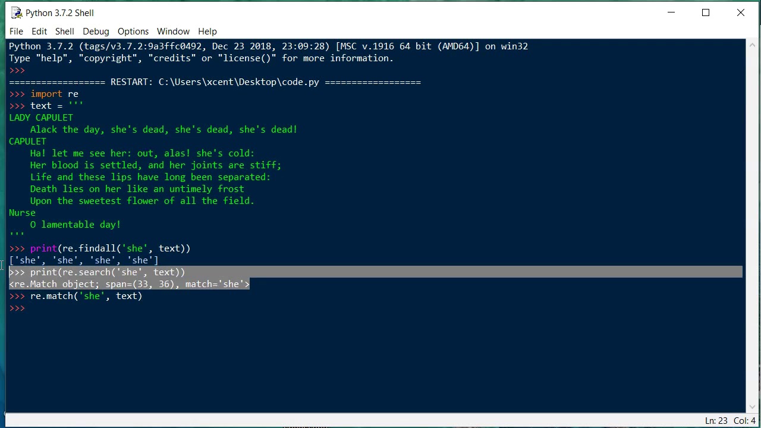The height and width of the screenshot is (428, 761).
Task: Click the Ln: 23 status indicator
Action: tap(716, 421)
